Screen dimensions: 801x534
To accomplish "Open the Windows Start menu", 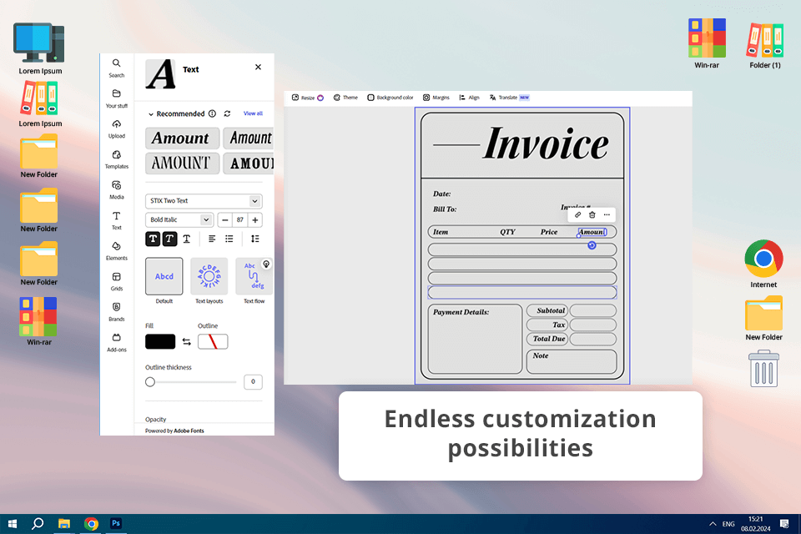I will (13, 524).
